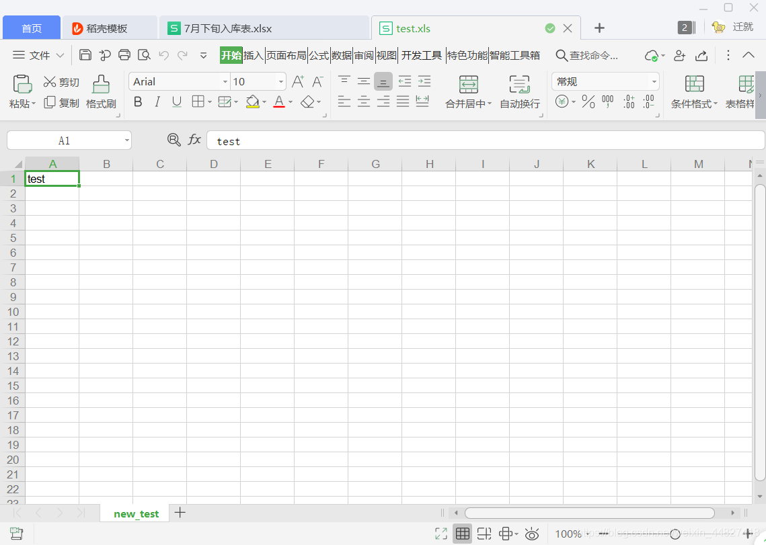Click the fx insert function button
766x545 pixels.
point(194,140)
